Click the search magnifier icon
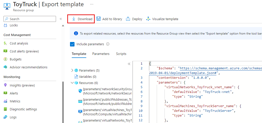This screenshot has height=123, width=262. click(6, 19)
